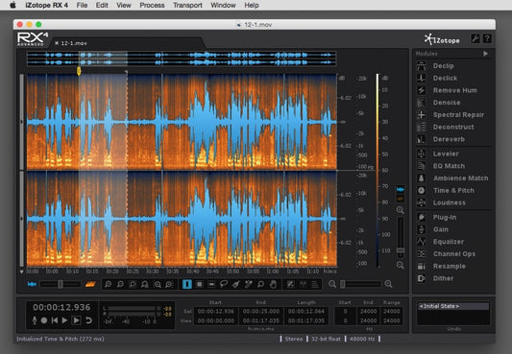Select Initial State in Undo history
This screenshot has width=512, height=354.
[x=453, y=306]
